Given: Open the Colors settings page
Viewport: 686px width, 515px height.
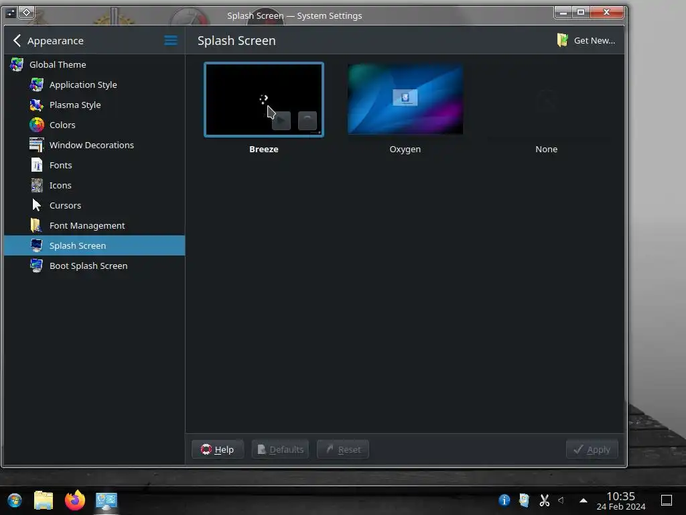Looking at the screenshot, I should pos(94,125).
